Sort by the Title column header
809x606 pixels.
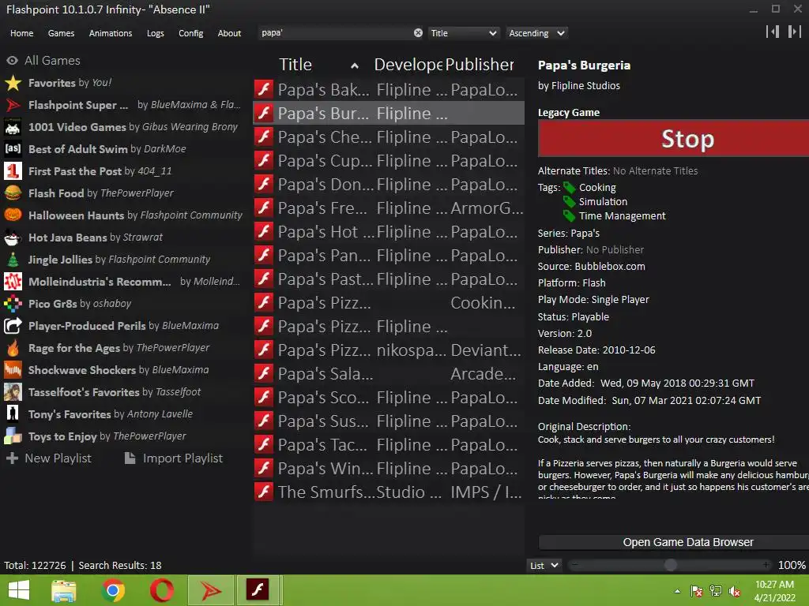coord(318,65)
